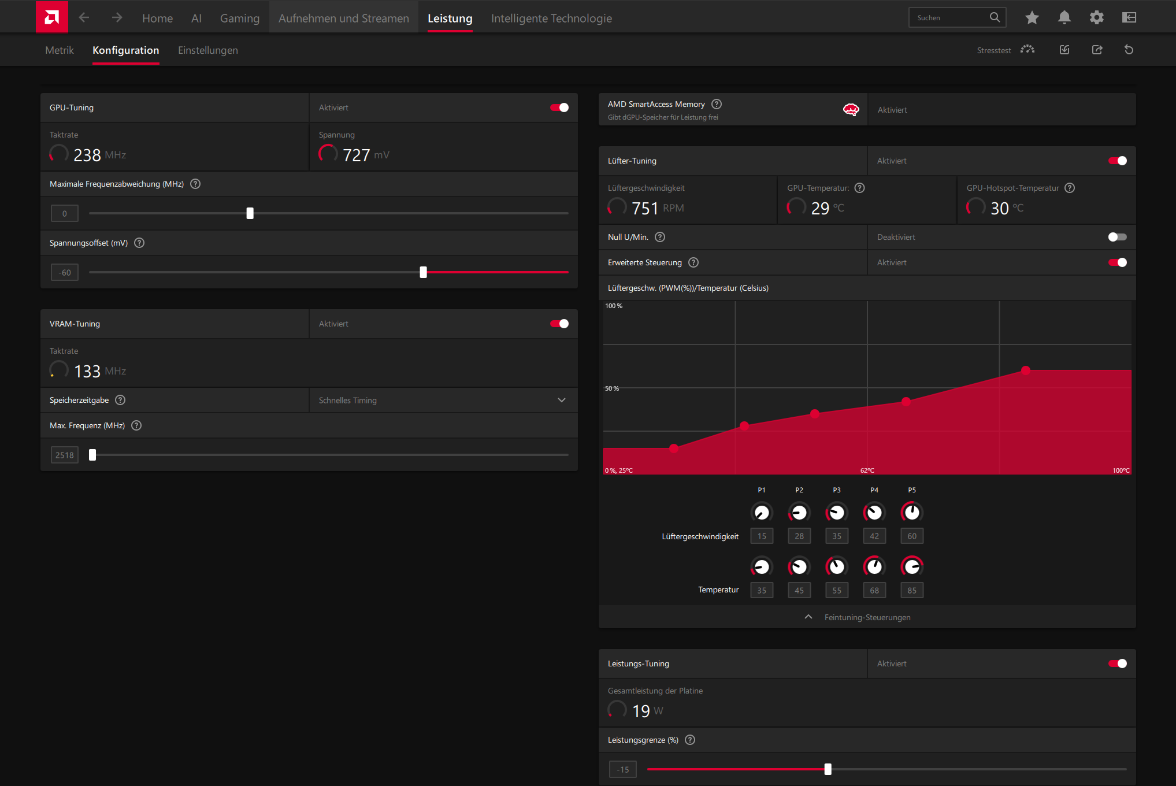Toggle Lüfter-Tuning switch

(1118, 161)
